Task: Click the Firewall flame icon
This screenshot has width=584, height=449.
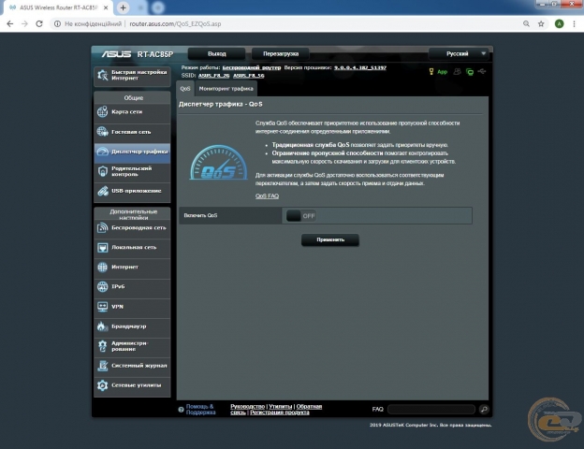Action: (102, 326)
